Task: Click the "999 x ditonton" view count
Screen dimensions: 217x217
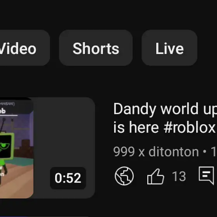Action: pyautogui.click(x=156, y=152)
